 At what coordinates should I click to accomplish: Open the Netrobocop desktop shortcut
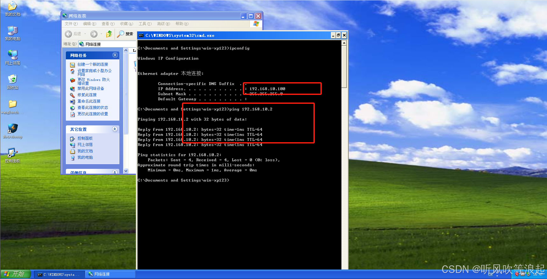pyautogui.click(x=12, y=129)
